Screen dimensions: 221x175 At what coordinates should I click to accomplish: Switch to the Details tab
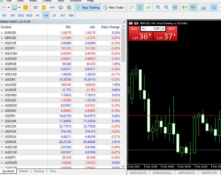coord(24,171)
